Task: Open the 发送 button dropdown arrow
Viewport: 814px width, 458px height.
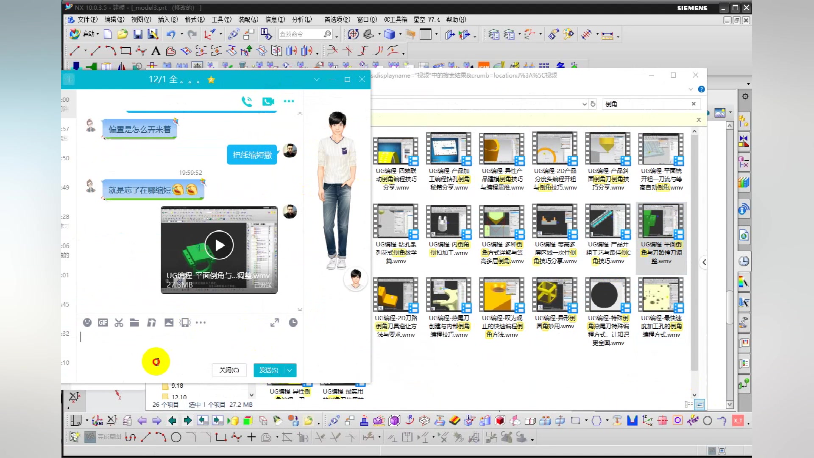Action: [290, 370]
